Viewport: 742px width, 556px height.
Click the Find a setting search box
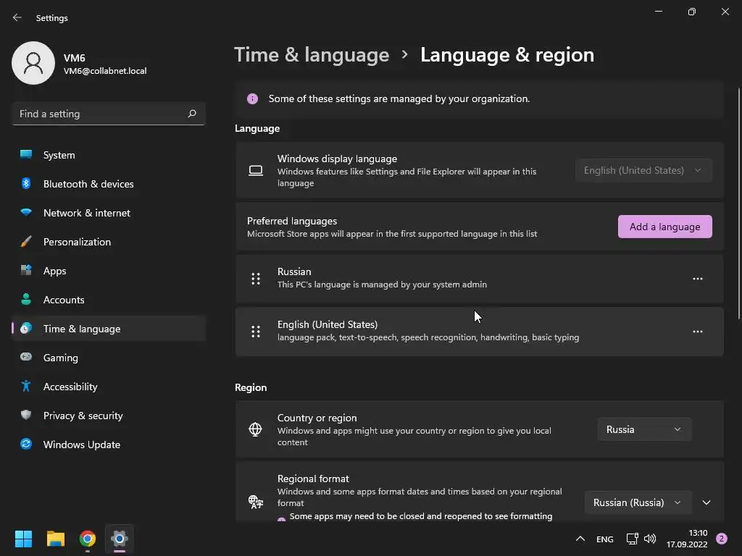point(100,114)
